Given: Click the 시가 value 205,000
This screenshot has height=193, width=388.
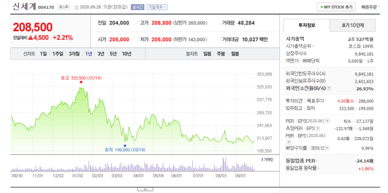Looking at the screenshot, I should (119, 39).
